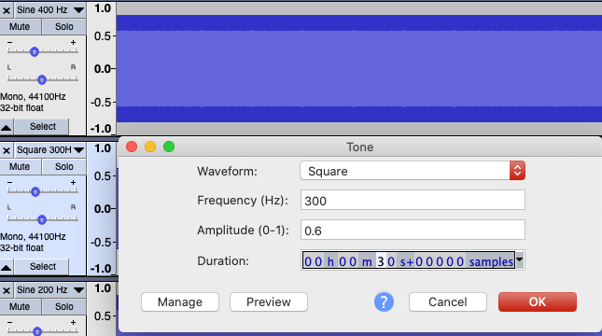Cancel the Tone dialog
This screenshot has height=336, width=602.
[448, 301]
